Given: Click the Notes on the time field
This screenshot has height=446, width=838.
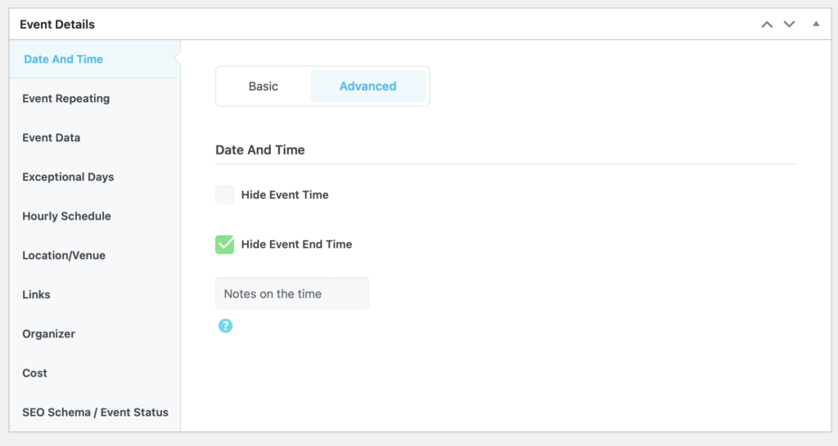Looking at the screenshot, I should point(292,294).
